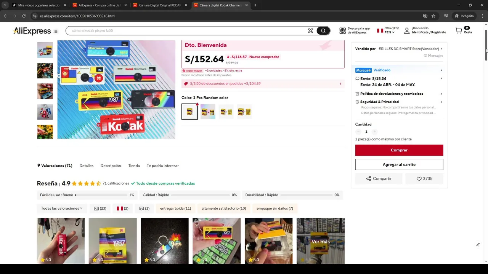488x274 pixels.
Task: Click the Incógnito profile indicator
Action: click(x=464, y=16)
